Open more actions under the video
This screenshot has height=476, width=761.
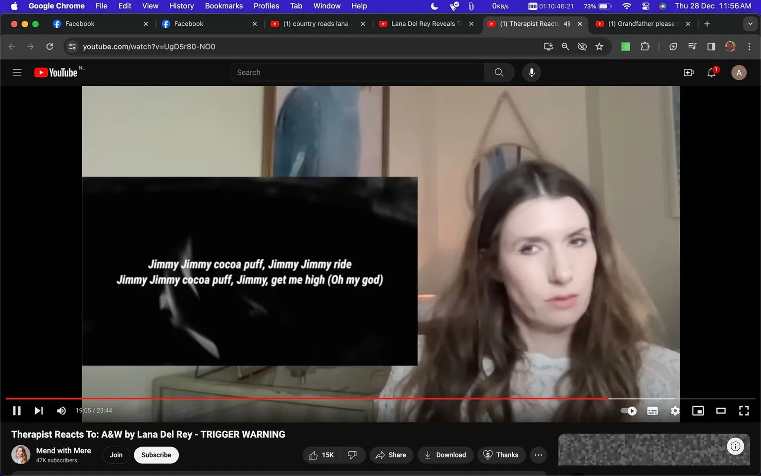tap(538, 455)
